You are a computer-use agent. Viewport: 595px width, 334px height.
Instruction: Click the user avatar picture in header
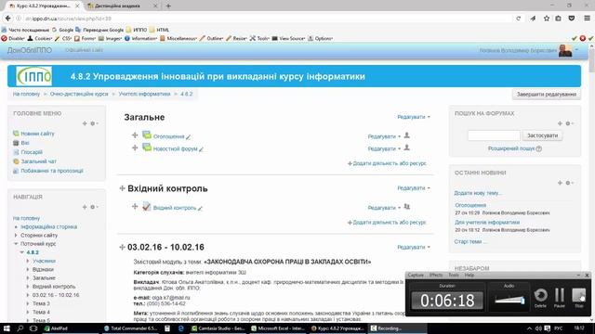pos(565,50)
